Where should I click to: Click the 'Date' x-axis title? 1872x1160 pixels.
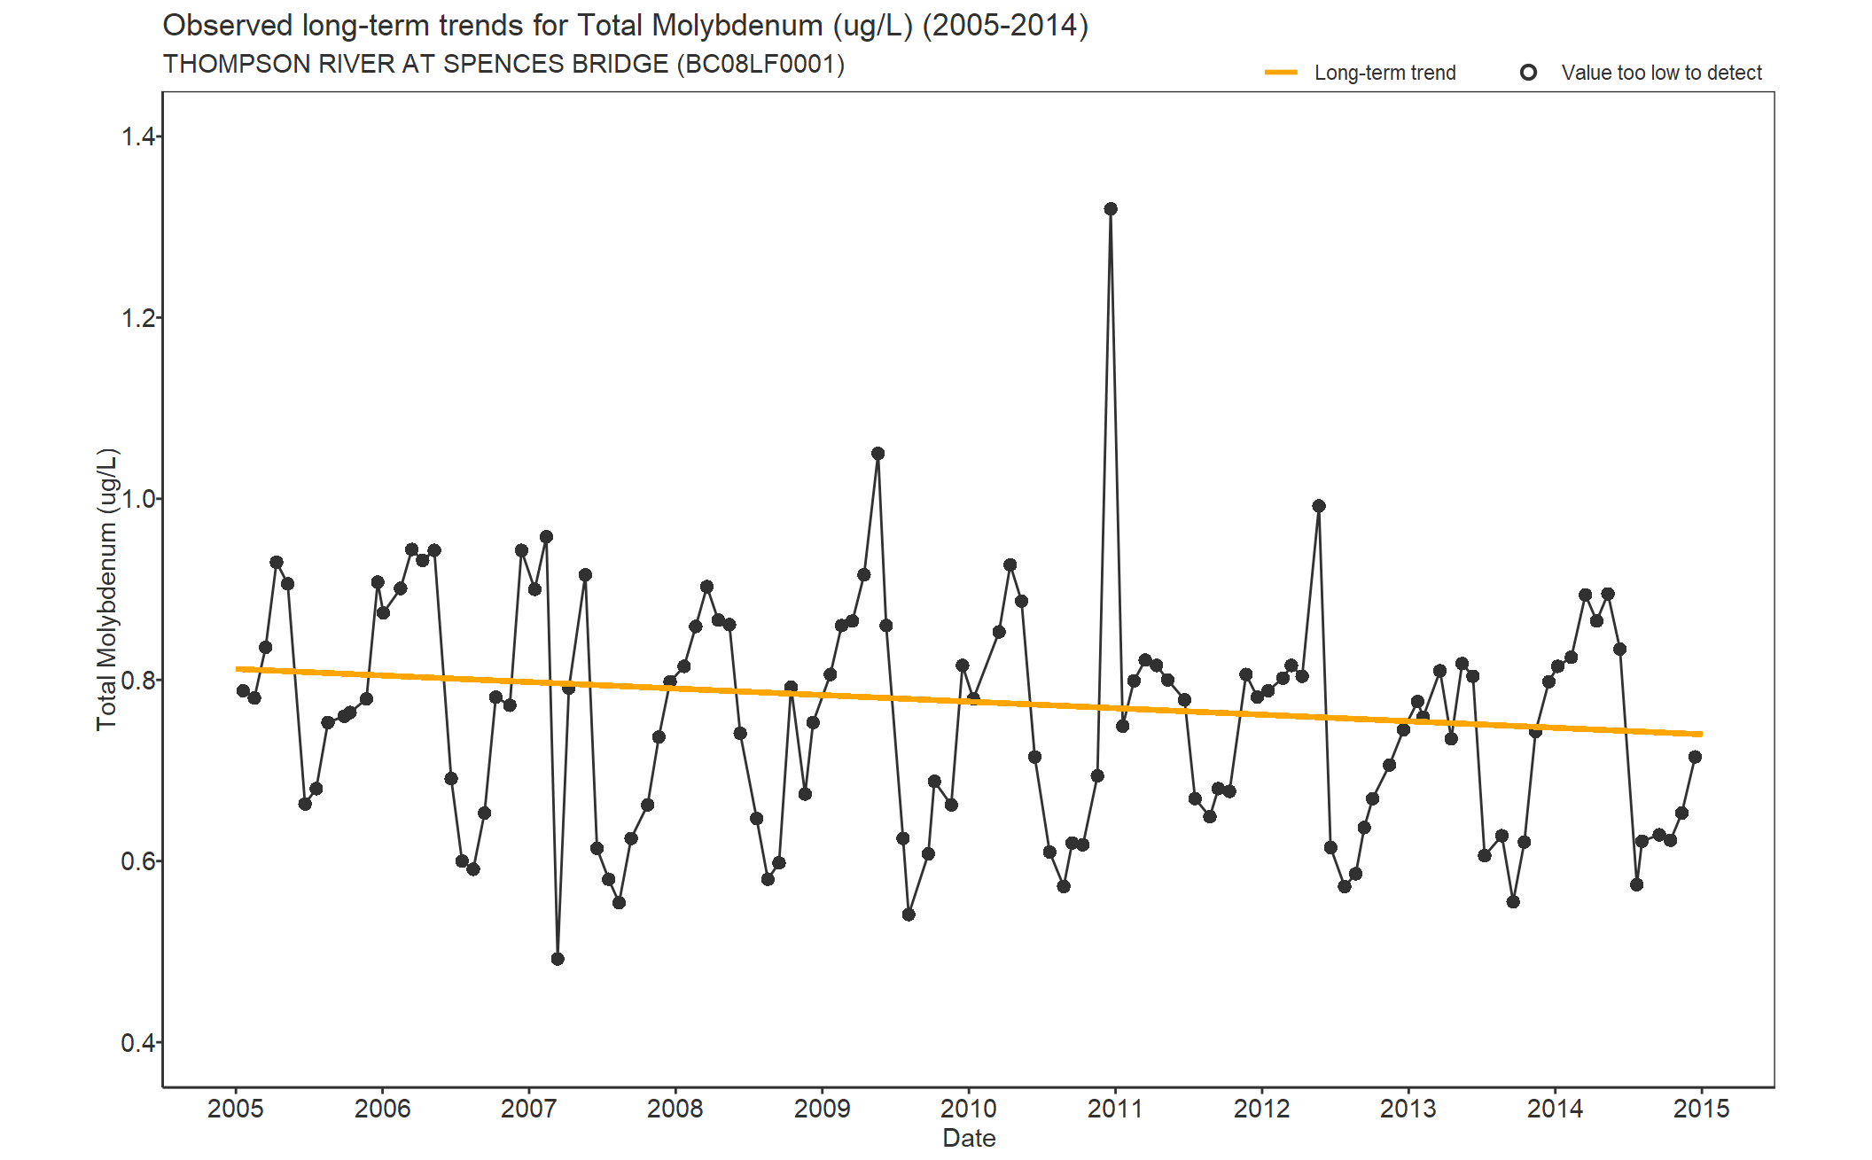(x=969, y=1139)
